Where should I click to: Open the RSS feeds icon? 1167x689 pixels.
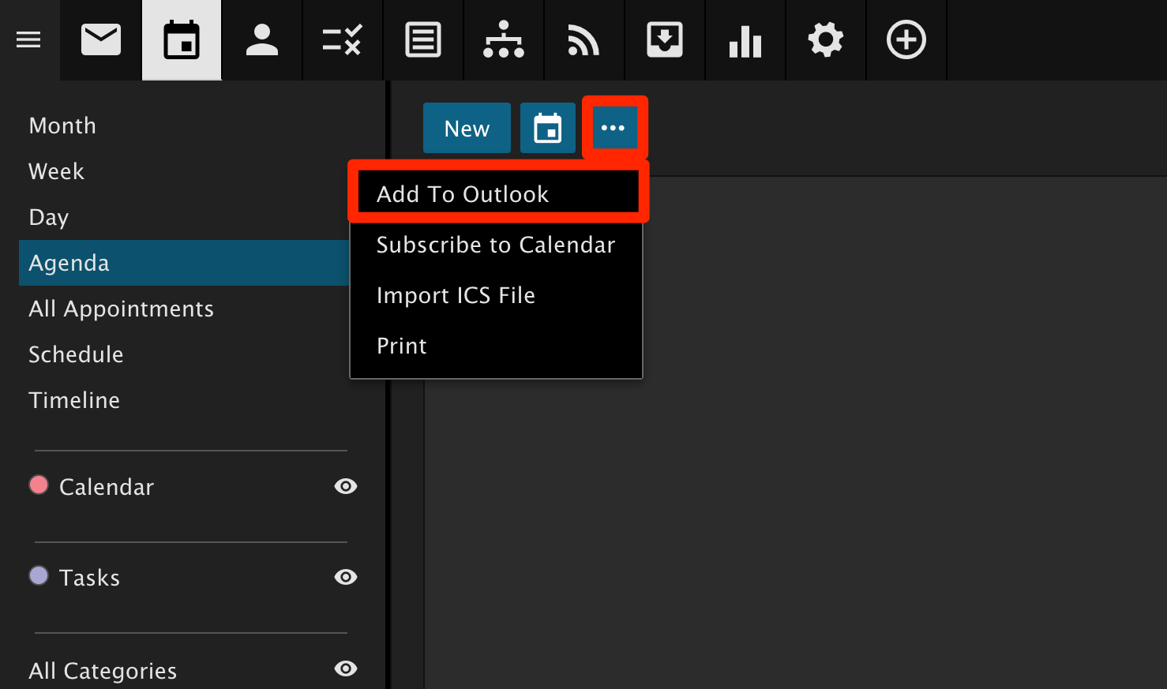coord(583,40)
